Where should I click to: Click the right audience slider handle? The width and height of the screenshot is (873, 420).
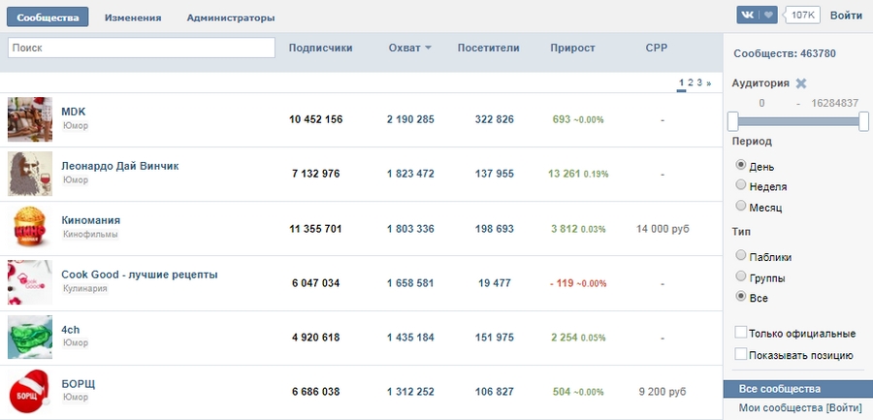pyautogui.click(x=863, y=121)
